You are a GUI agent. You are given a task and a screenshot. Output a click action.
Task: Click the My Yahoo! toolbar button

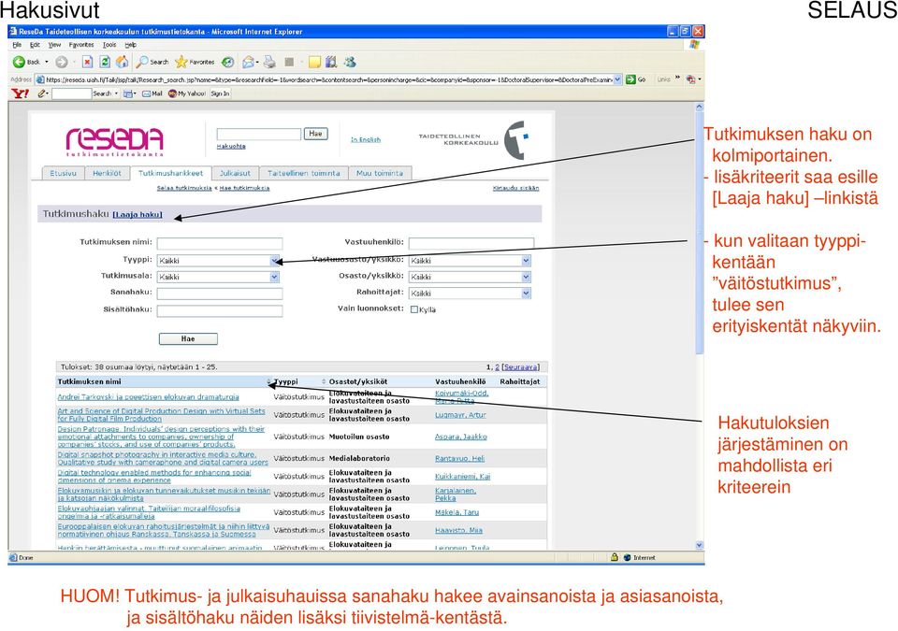tap(187, 93)
